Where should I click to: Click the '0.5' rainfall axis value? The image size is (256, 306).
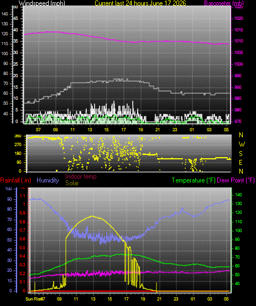(x=23, y=248)
